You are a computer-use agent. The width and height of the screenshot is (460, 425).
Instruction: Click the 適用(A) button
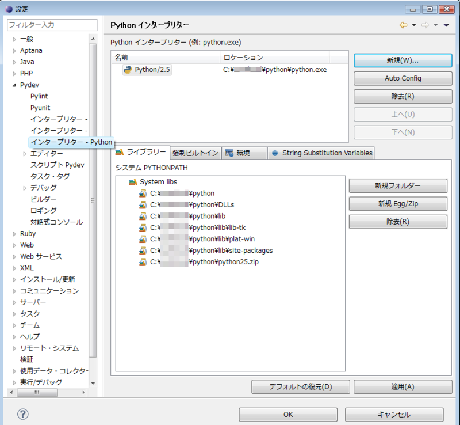click(403, 387)
